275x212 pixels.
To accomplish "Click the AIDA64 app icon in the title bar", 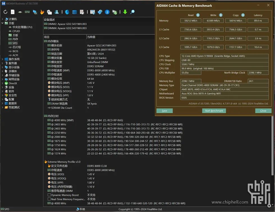I will point(3,3).
